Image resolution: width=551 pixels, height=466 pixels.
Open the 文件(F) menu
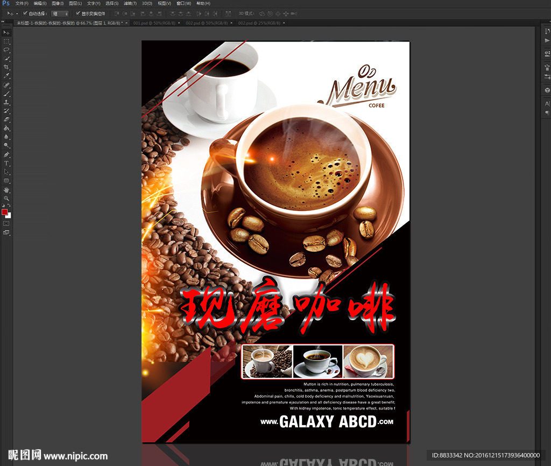pos(22,3)
